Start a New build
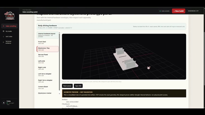The image size is (205, 115). (179, 11)
